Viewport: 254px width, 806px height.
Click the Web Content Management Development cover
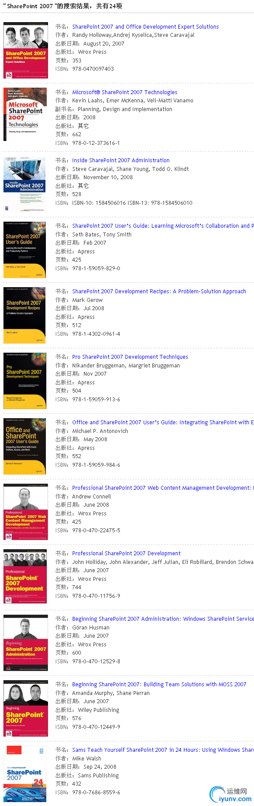click(26, 512)
